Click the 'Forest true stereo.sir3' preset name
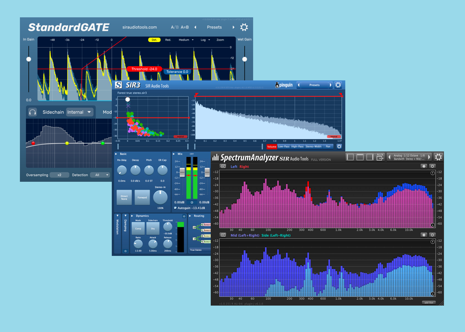The image size is (465, 332). pyautogui.click(x=133, y=93)
